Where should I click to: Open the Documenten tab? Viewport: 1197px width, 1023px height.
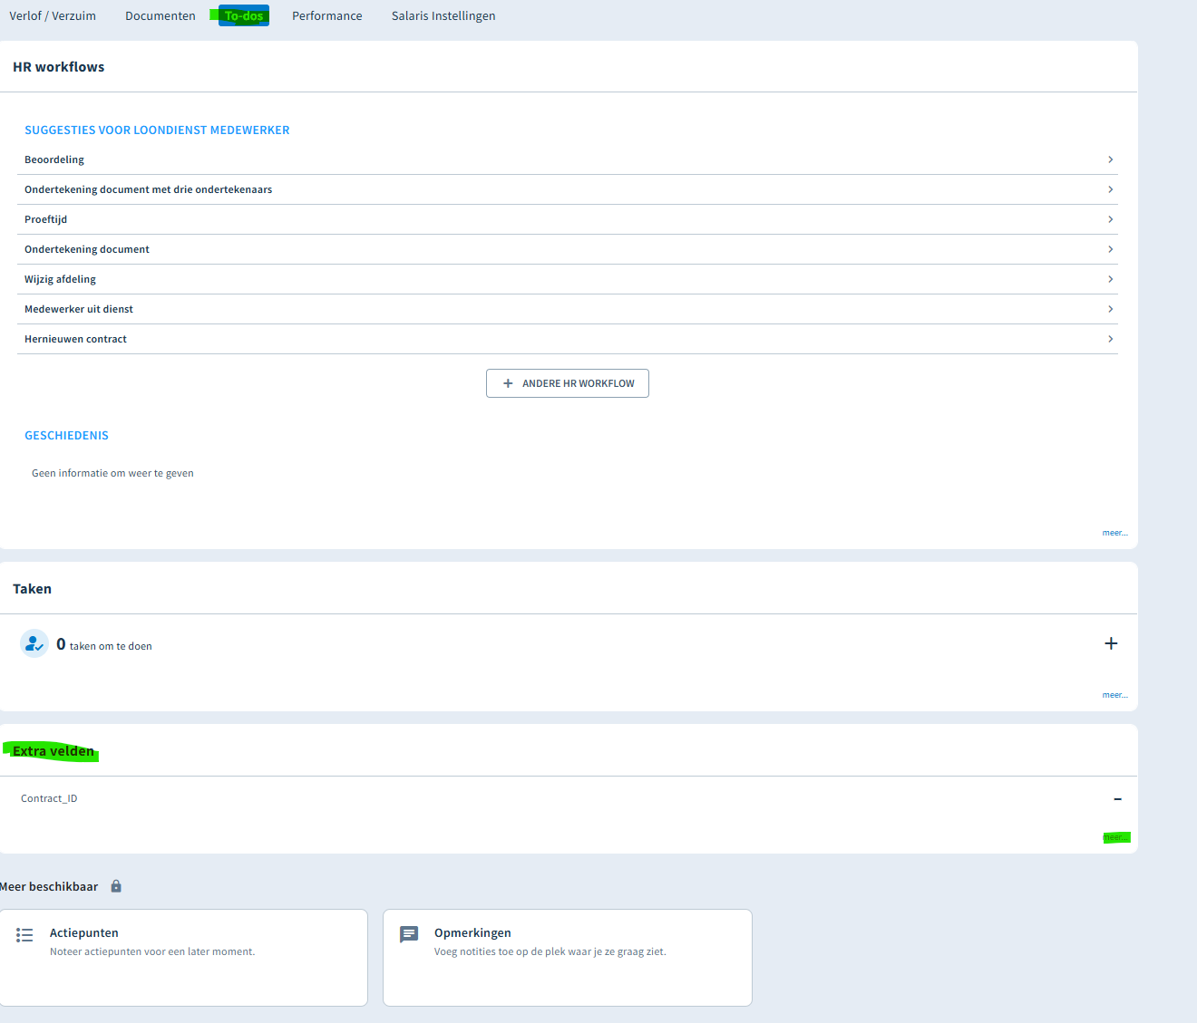(161, 15)
